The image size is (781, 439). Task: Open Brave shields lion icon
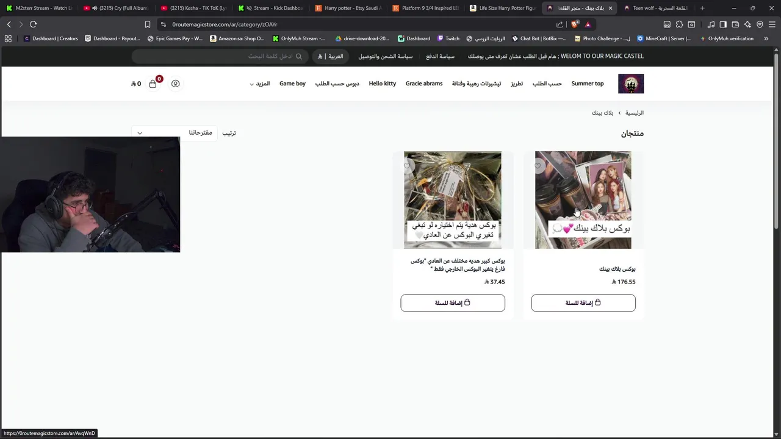pyautogui.click(x=575, y=24)
